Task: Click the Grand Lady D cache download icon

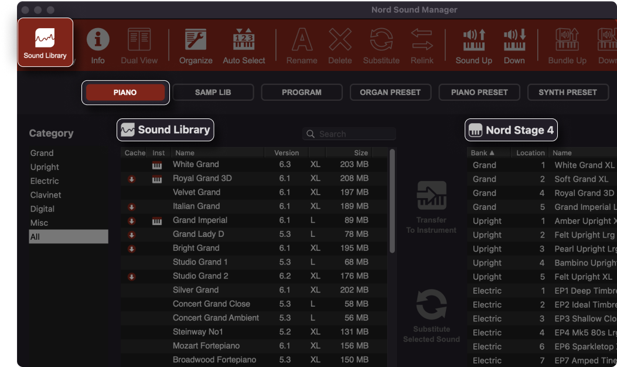Action: 132,235
